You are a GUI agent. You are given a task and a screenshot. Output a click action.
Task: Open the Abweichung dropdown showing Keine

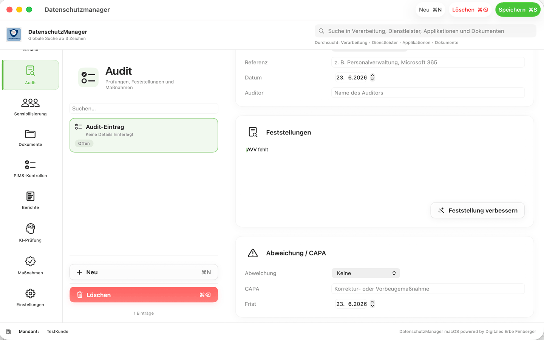point(366,273)
